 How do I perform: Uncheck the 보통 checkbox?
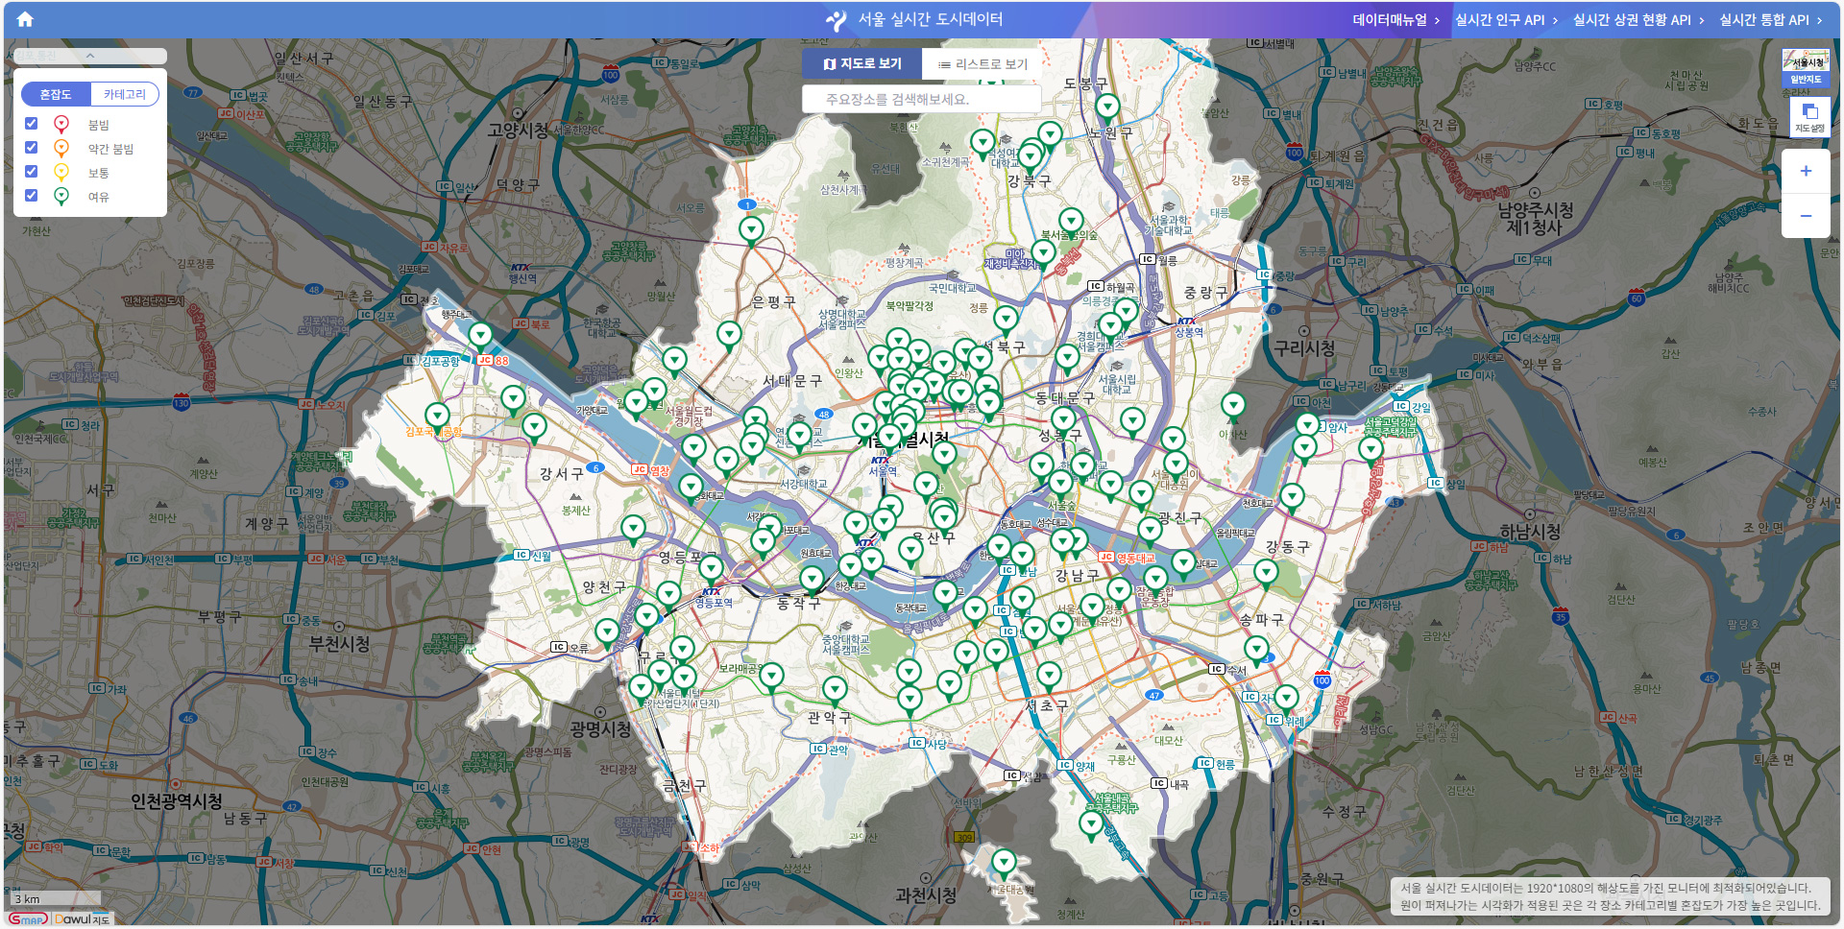pos(31,171)
